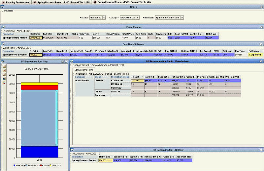The height and width of the screenshot is (171, 264).
Task: Click the sort arrow on Ttl Evt $ column
Action: pyautogui.click(x=143, y=77)
